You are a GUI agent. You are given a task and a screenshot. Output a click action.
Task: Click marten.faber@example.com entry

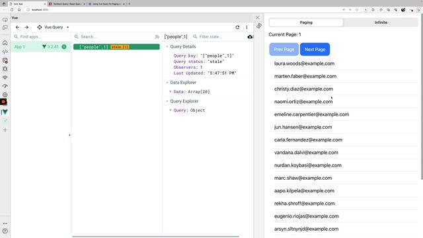(305, 76)
